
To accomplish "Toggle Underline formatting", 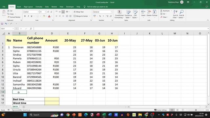I will tap(31, 16).
